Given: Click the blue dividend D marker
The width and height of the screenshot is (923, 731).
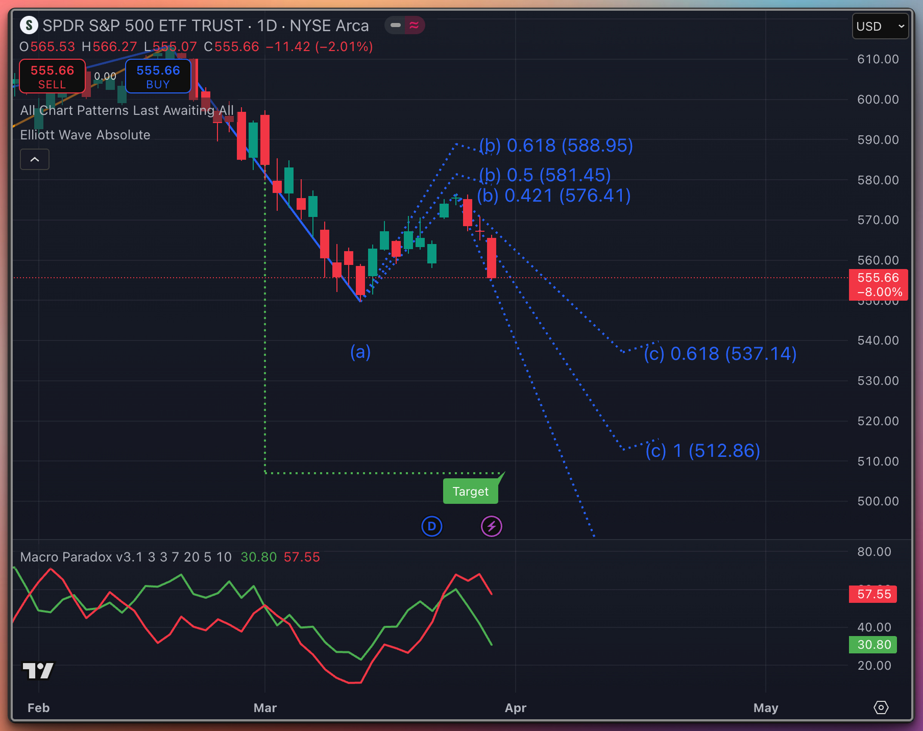Looking at the screenshot, I should coord(432,526).
